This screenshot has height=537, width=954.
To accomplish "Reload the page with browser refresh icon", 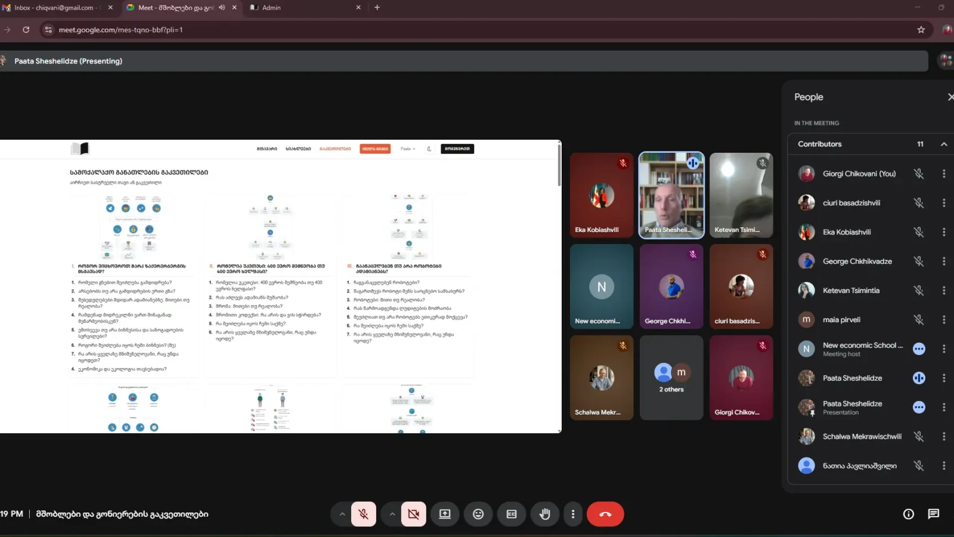I will [x=26, y=30].
